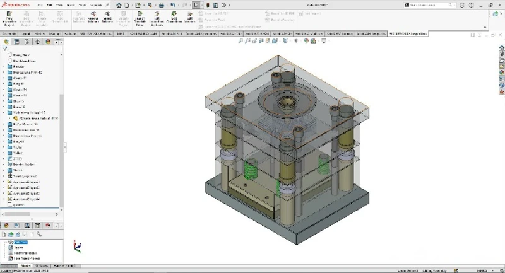Collapse the left panel using its side handle
Viewport: 505px width, 273px height.
(x=65, y=148)
